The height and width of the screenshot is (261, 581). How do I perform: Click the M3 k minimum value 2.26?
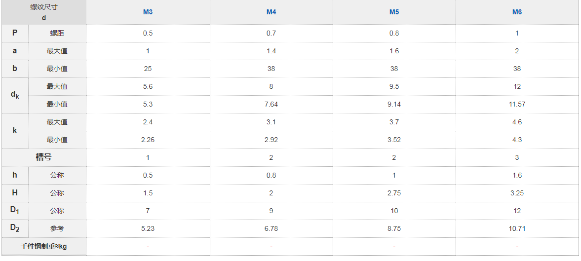point(148,140)
